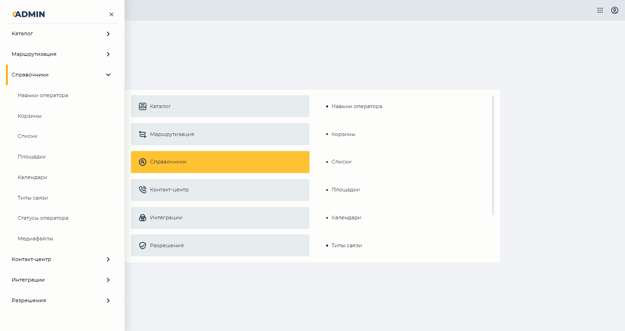Select the Разрешения sidebar section label

point(29,300)
